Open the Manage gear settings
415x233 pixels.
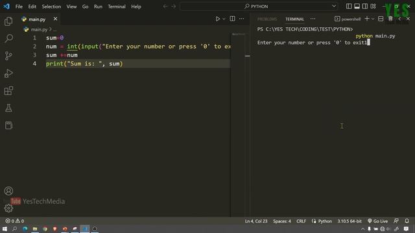pos(8,208)
